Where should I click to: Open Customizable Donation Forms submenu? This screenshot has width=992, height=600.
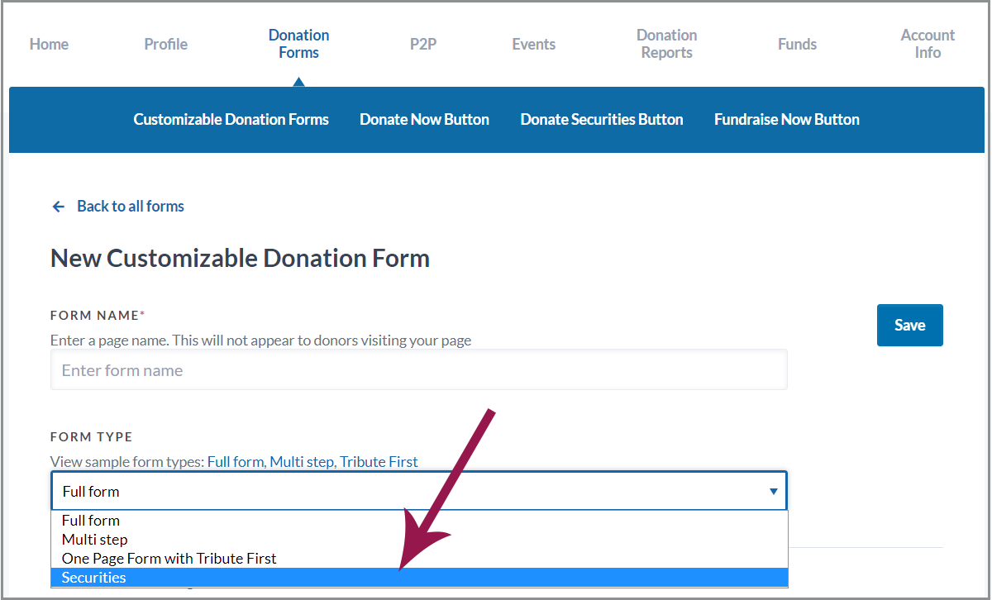click(231, 120)
